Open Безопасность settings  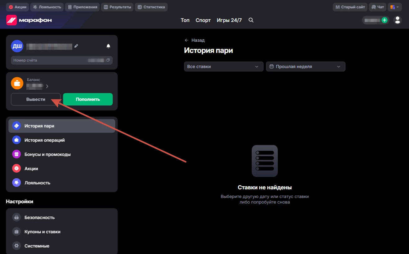pos(62,217)
